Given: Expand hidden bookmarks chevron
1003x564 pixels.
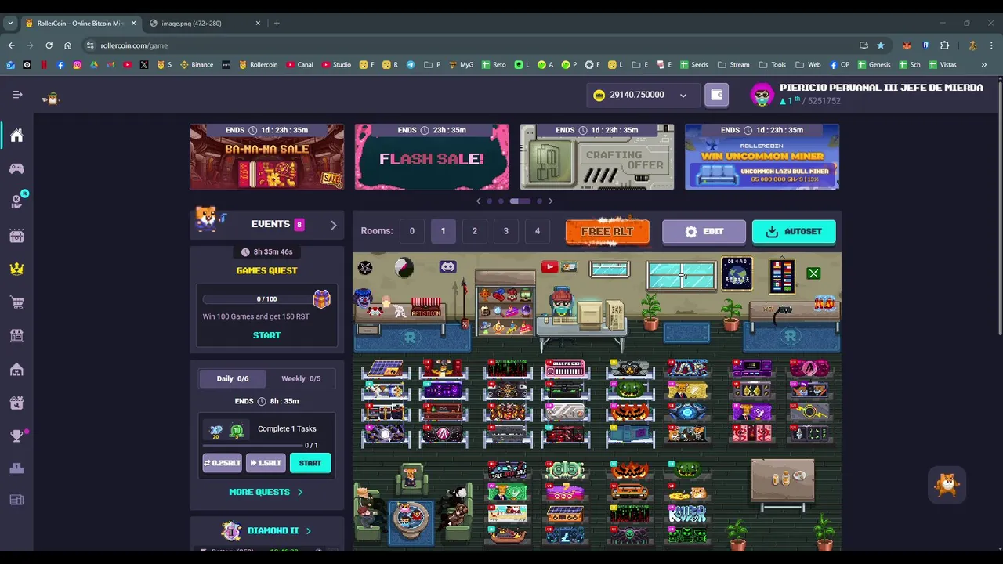Looking at the screenshot, I should point(984,65).
